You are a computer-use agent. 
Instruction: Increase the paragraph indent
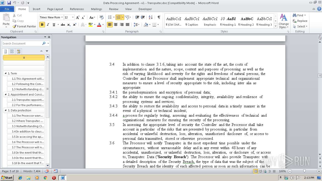coord(143,17)
